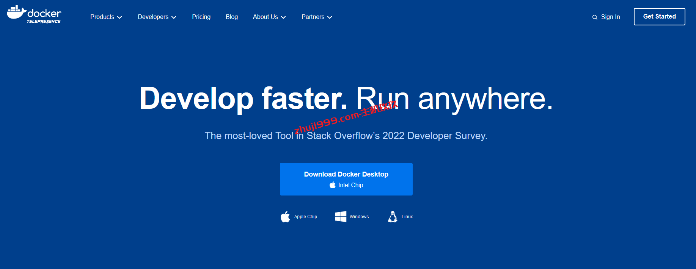Choose the Linux download link
The width and height of the screenshot is (696, 269).
point(400,217)
